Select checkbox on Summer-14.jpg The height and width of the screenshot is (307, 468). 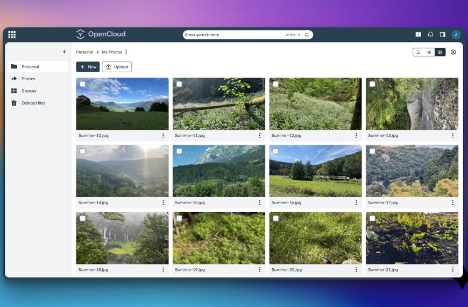(83, 151)
